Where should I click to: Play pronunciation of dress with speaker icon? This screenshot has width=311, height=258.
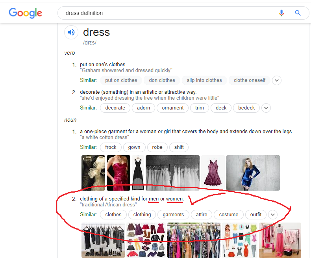tap(71, 32)
